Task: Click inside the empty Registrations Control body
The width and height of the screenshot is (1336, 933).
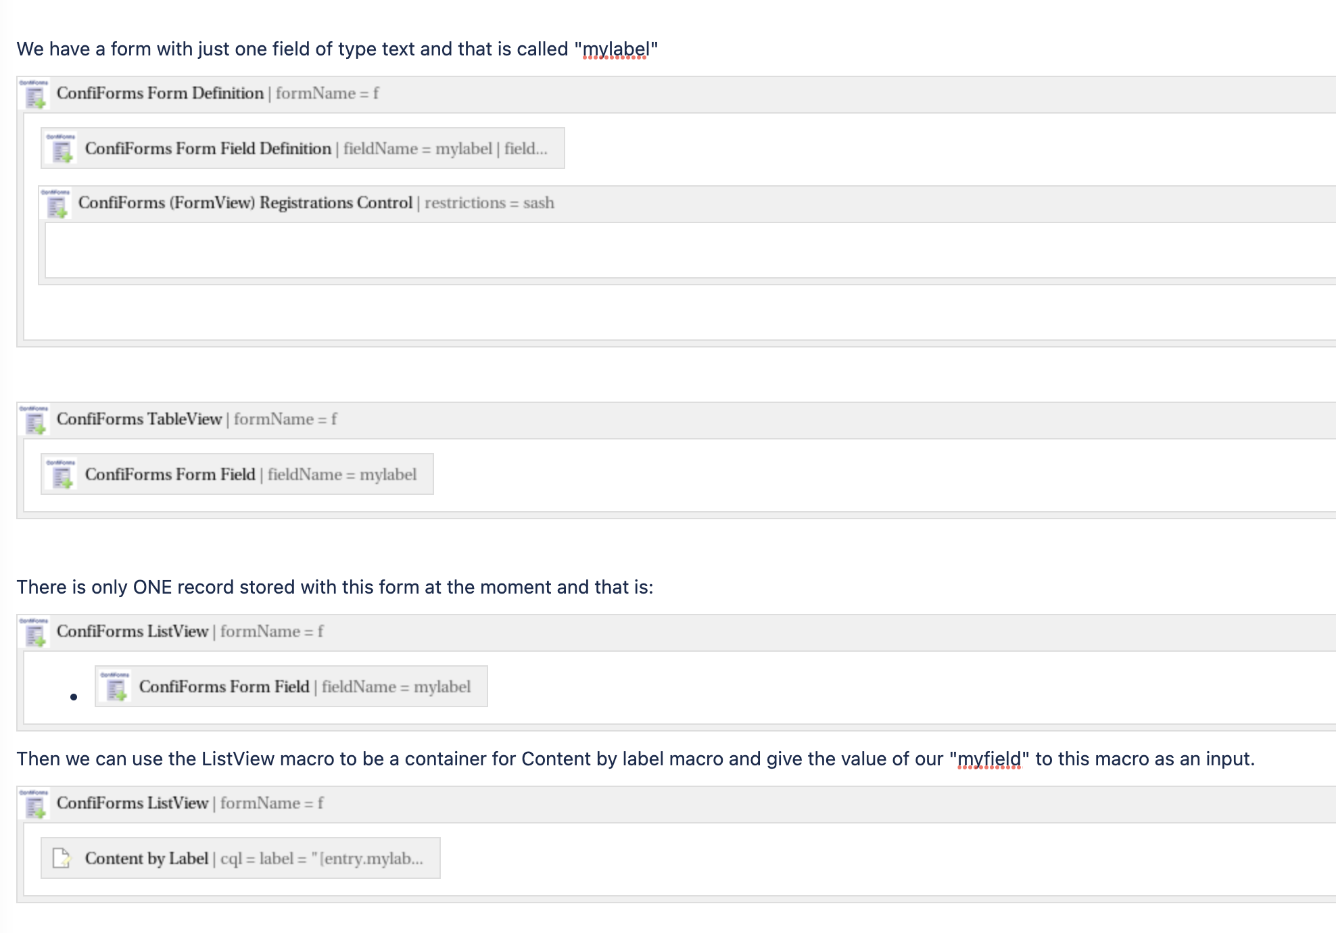Action: coord(690,250)
